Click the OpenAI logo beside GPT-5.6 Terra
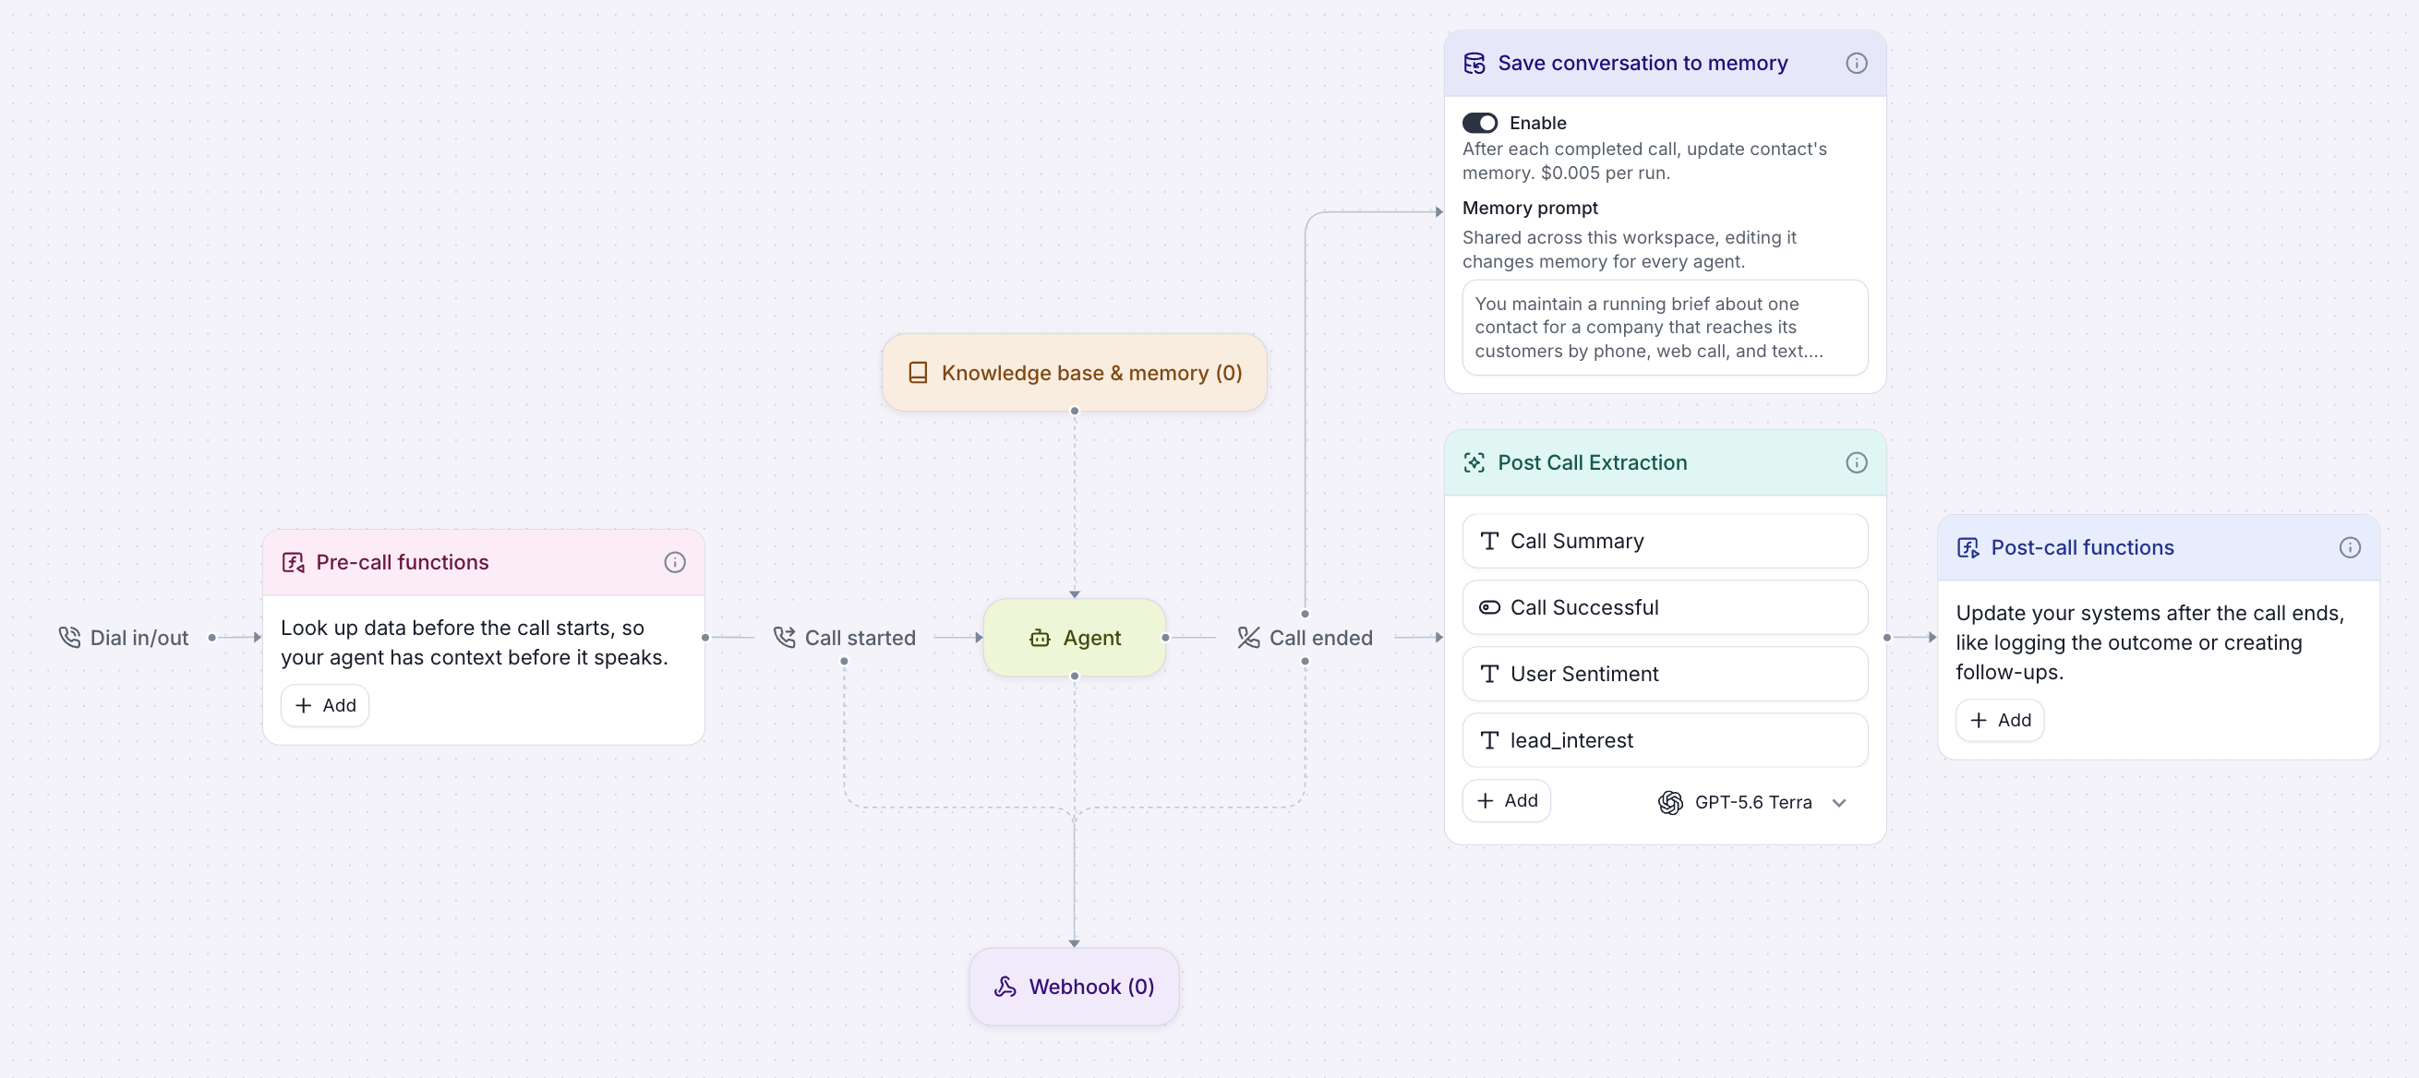 click(1669, 802)
